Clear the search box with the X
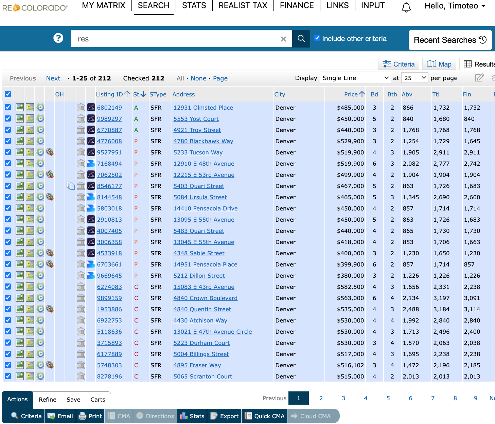495x424 pixels. pos(283,39)
